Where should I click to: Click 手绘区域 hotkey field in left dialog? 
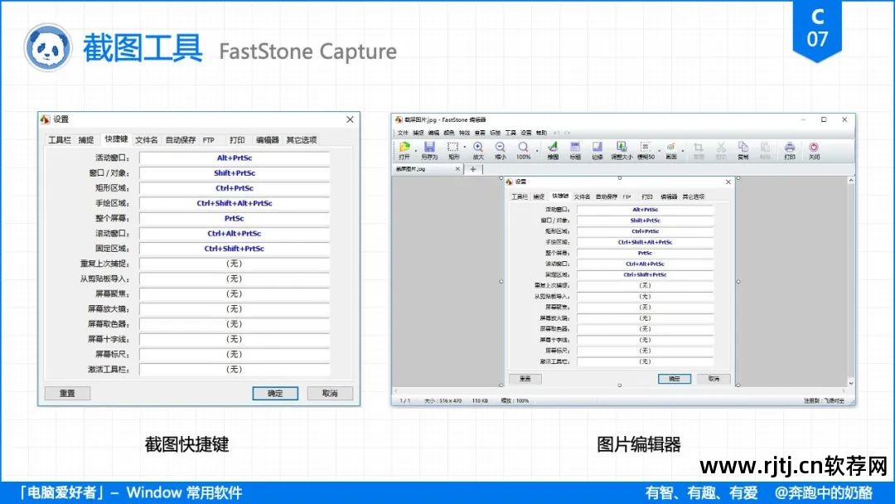(235, 203)
